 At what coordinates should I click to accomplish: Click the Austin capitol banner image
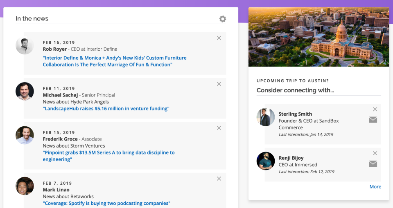(318, 37)
